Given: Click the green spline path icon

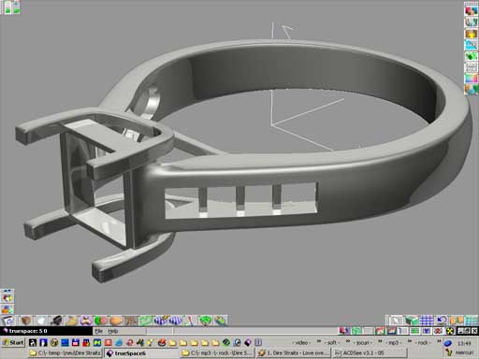Looking at the screenshot, I should [x=146, y=321].
